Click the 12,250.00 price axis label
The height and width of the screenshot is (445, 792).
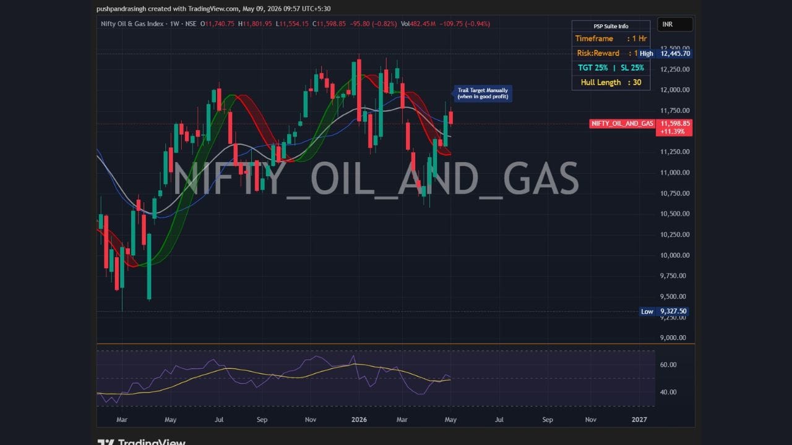[x=675, y=69]
